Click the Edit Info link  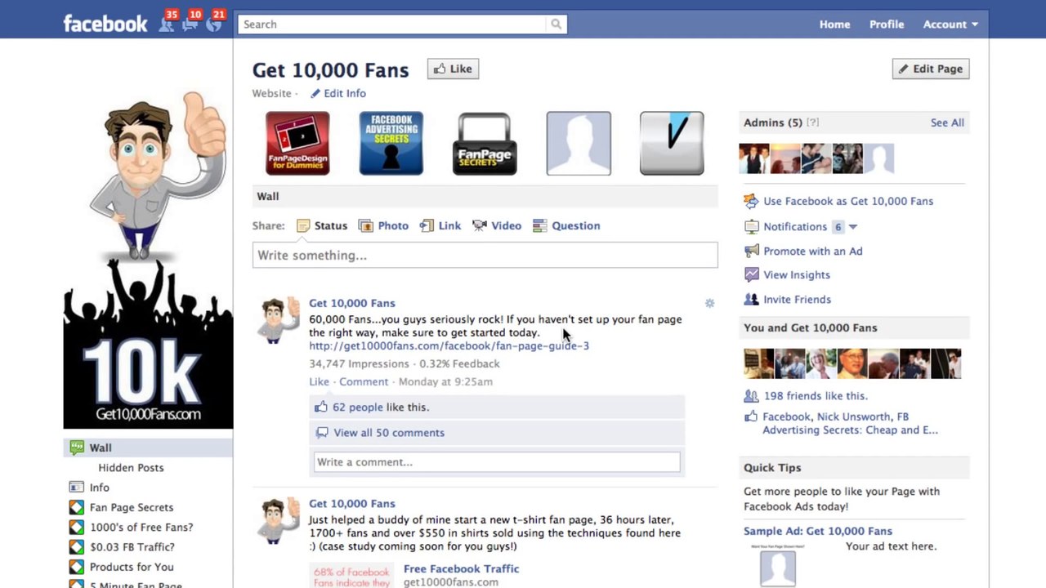point(337,94)
